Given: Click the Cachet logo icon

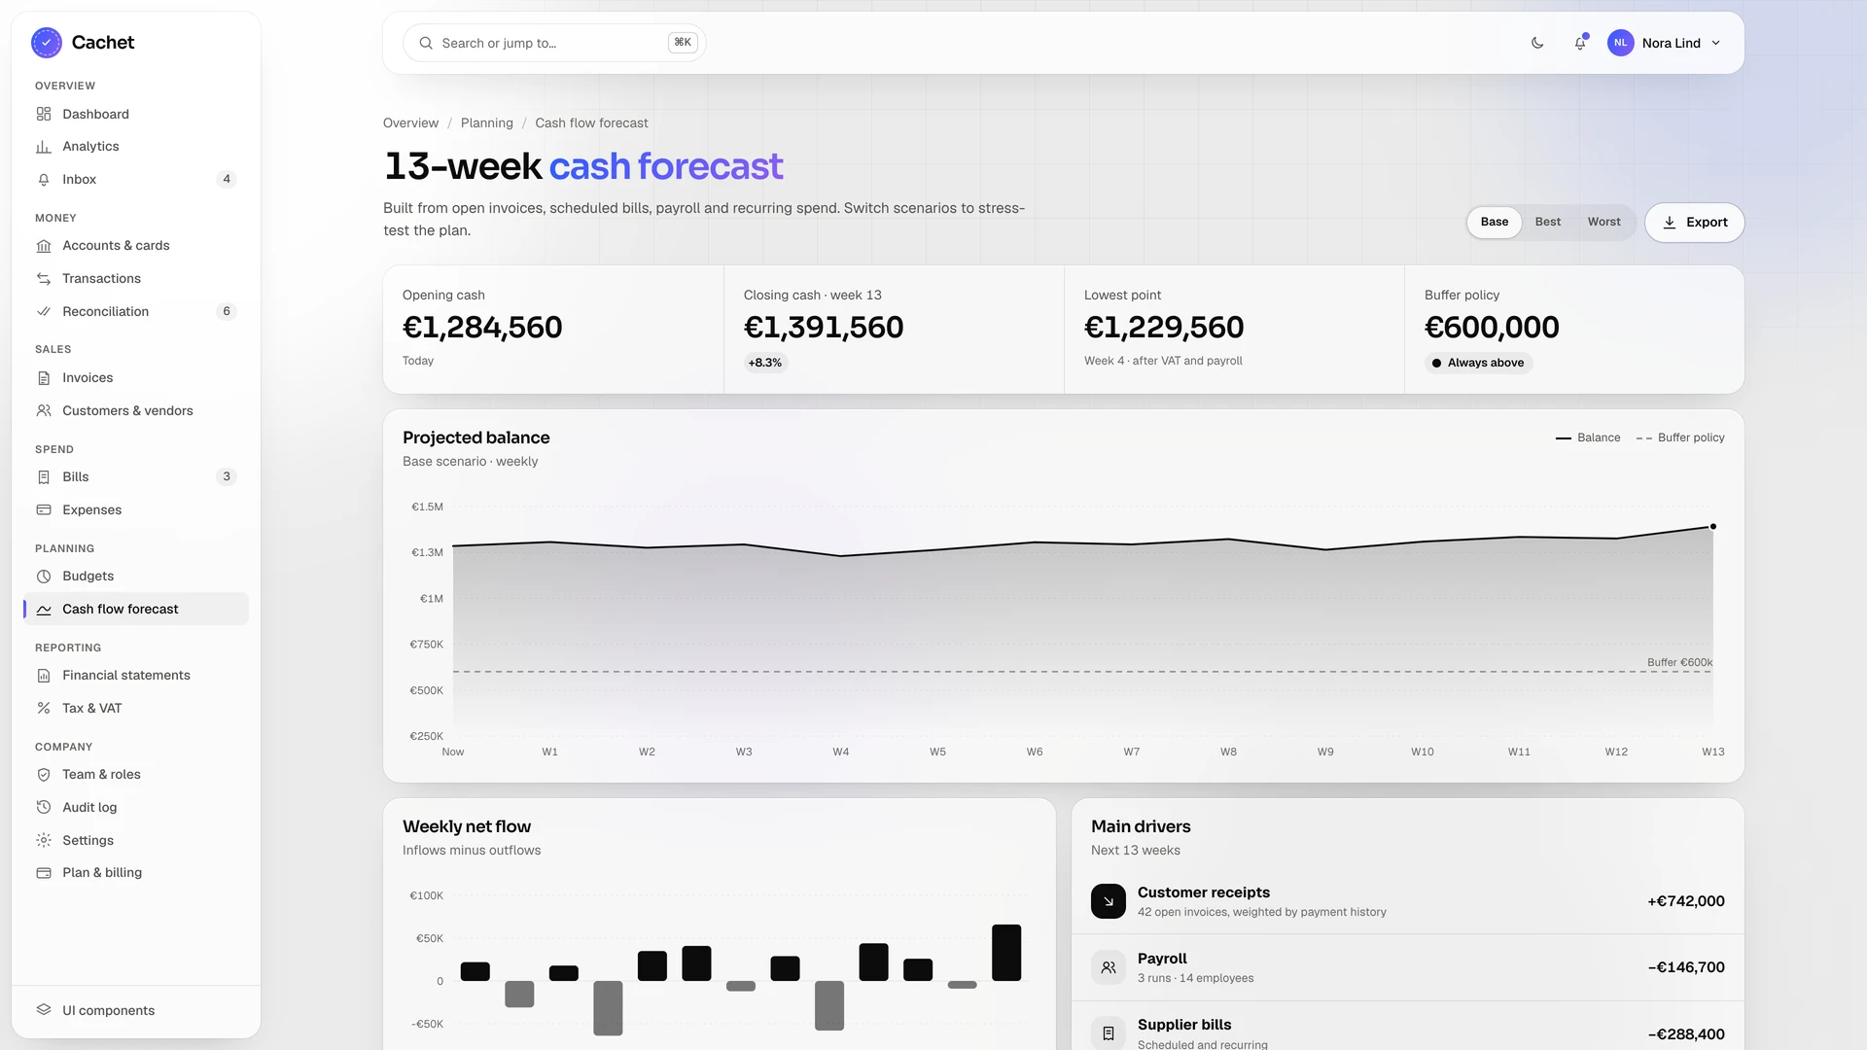Looking at the screenshot, I should tap(46, 43).
